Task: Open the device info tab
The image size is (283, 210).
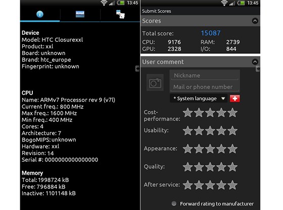Action: click(40, 14)
